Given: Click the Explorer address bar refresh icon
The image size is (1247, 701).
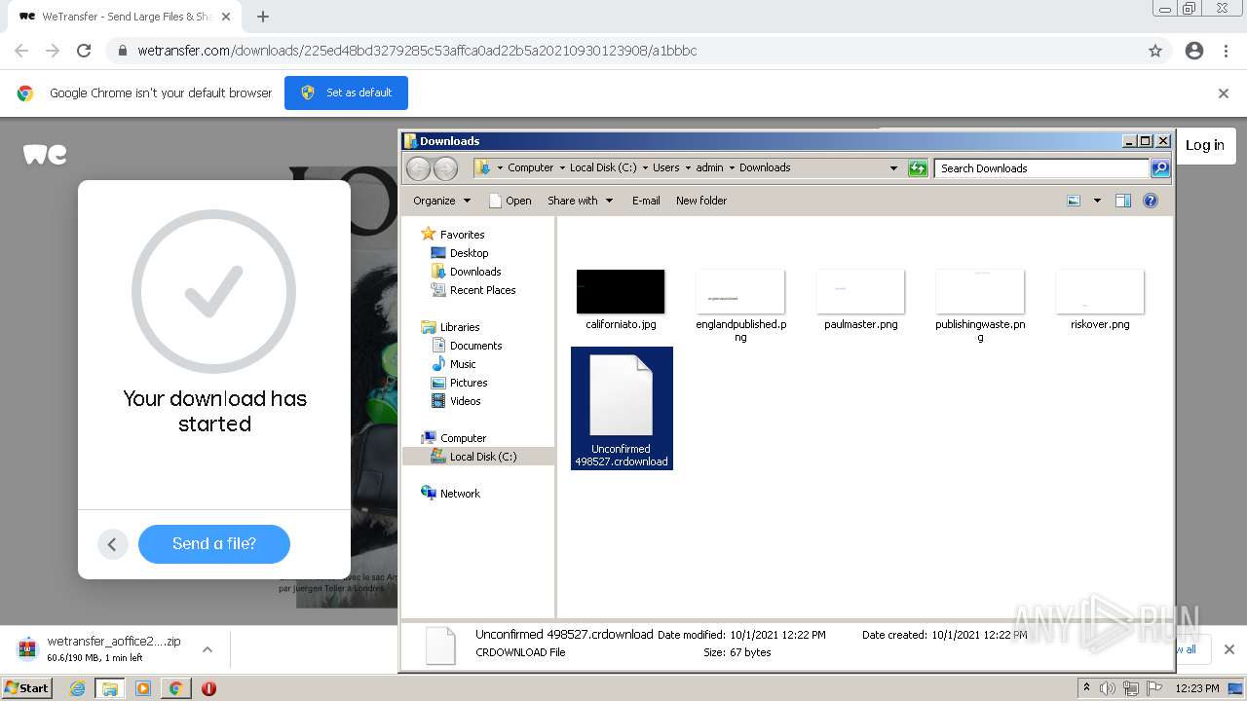Looking at the screenshot, I should 918,168.
